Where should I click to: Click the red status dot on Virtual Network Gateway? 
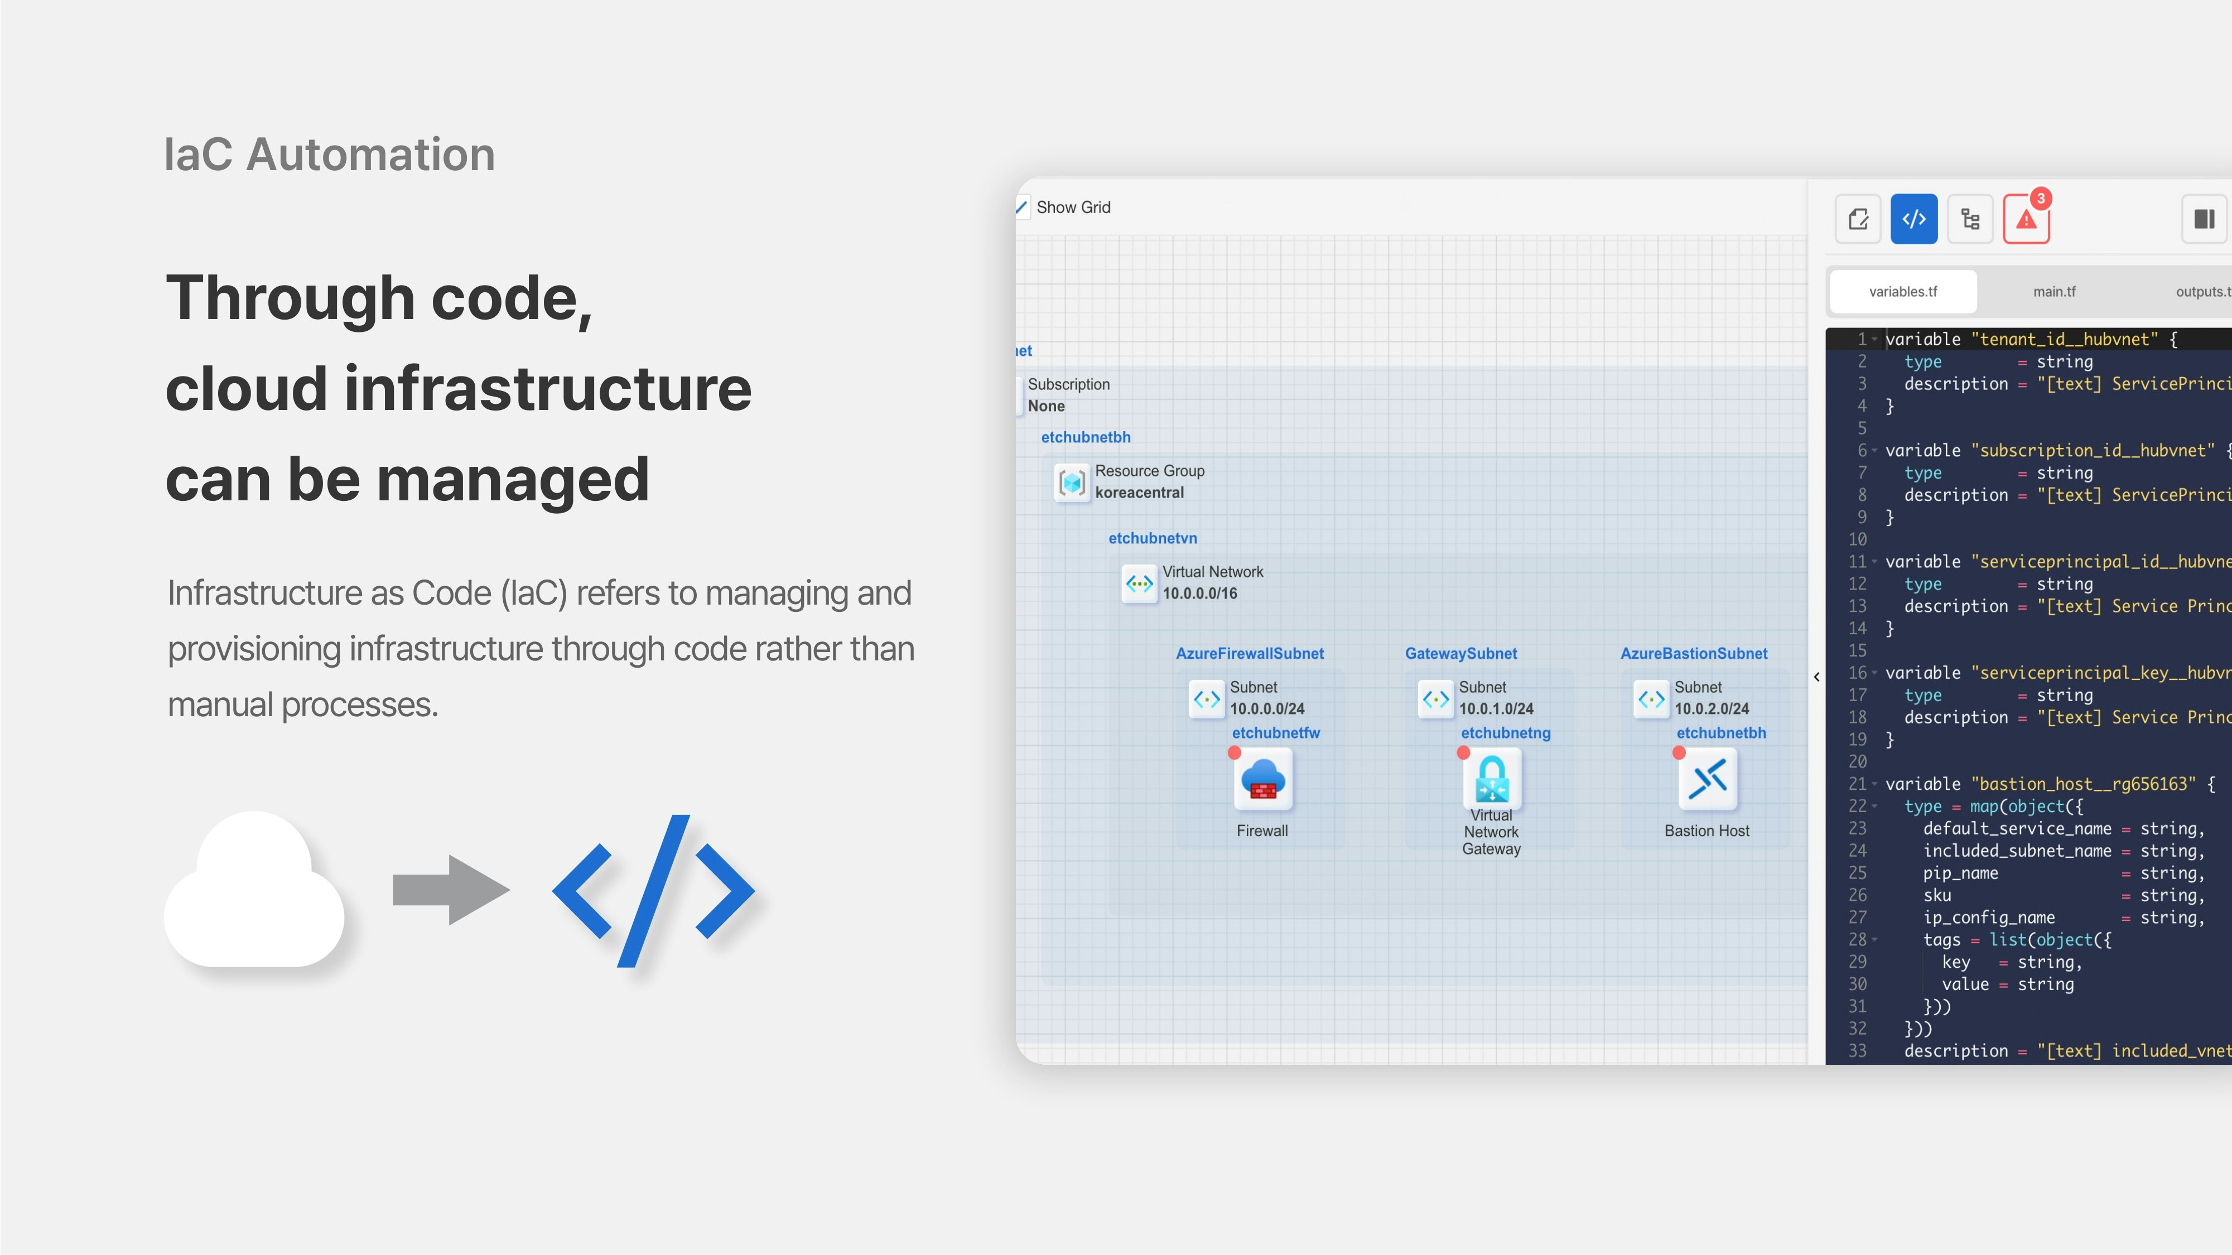point(1463,752)
